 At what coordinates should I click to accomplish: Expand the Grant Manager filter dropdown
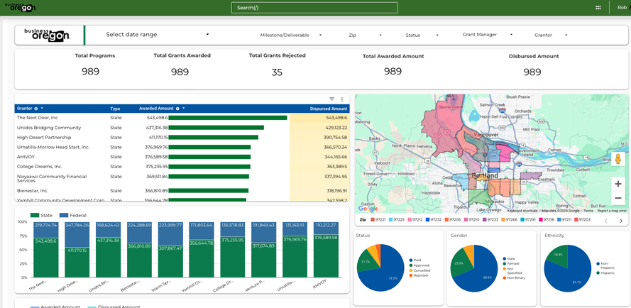coord(487,35)
